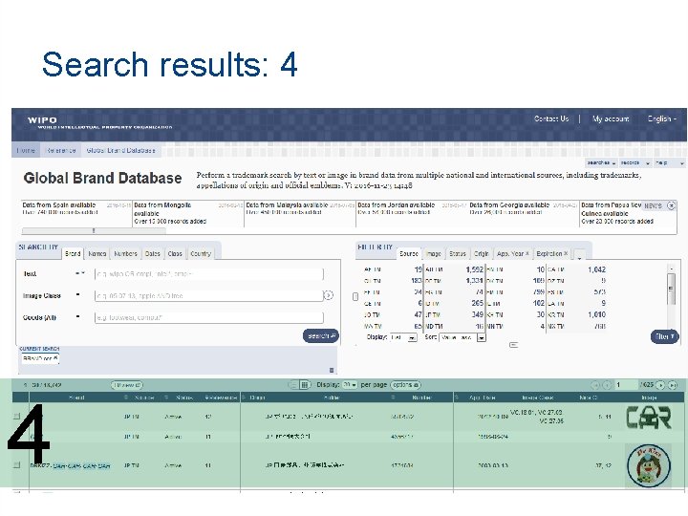Switch results to grid view icon
The height and width of the screenshot is (516, 688).
point(304,385)
